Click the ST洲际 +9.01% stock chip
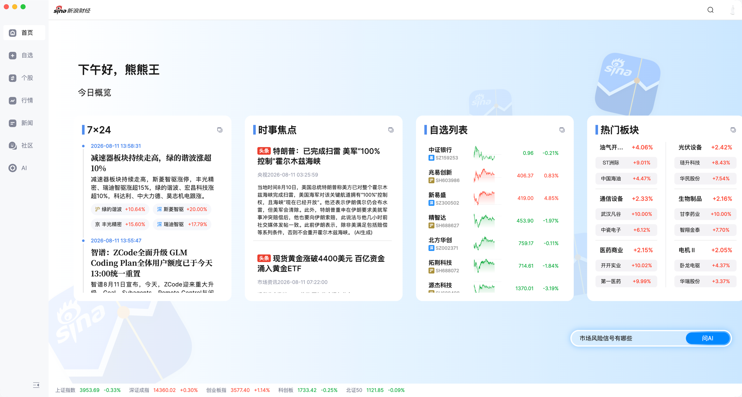Image resolution: width=742 pixels, height=397 pixels. (x=626, y=163)
